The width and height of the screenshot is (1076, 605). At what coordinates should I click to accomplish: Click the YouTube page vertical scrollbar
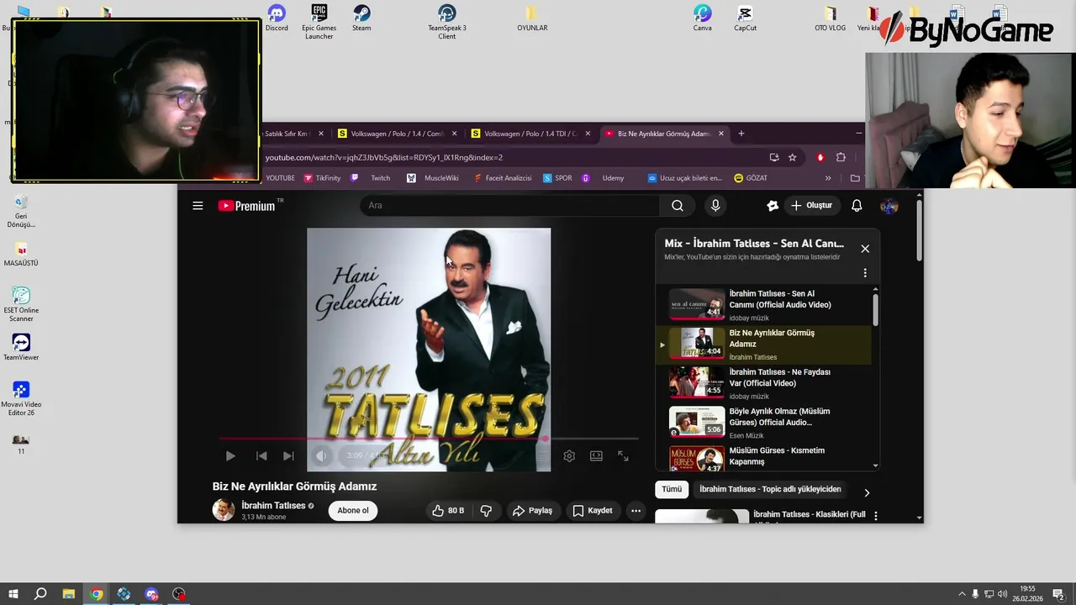(x=919, y=230)
